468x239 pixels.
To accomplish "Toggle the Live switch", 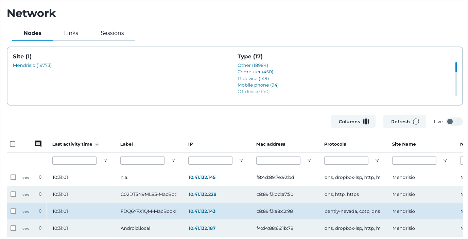I will point(454,122).
